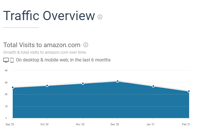
Task: Click the Sep '20 data point
Action: point(13,88)
